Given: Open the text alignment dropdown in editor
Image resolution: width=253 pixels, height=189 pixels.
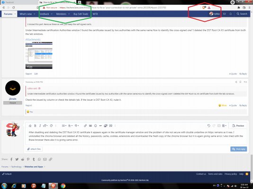Looking at the screenshot, I should 70,126.
